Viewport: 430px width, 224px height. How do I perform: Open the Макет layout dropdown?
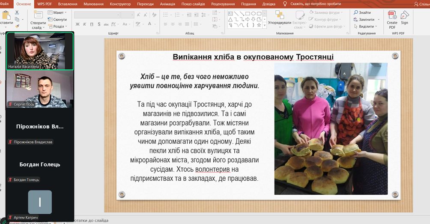(57, 13)
